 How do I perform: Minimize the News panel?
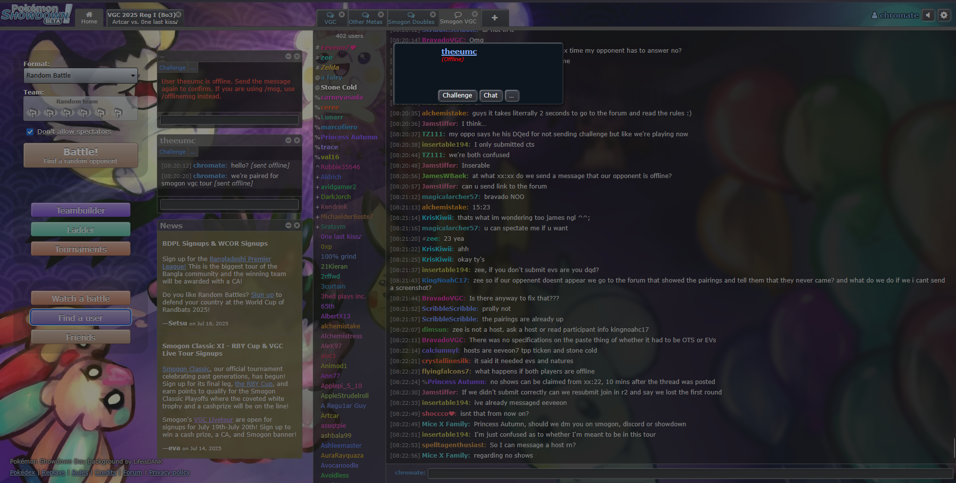click(x=288, y=225)
